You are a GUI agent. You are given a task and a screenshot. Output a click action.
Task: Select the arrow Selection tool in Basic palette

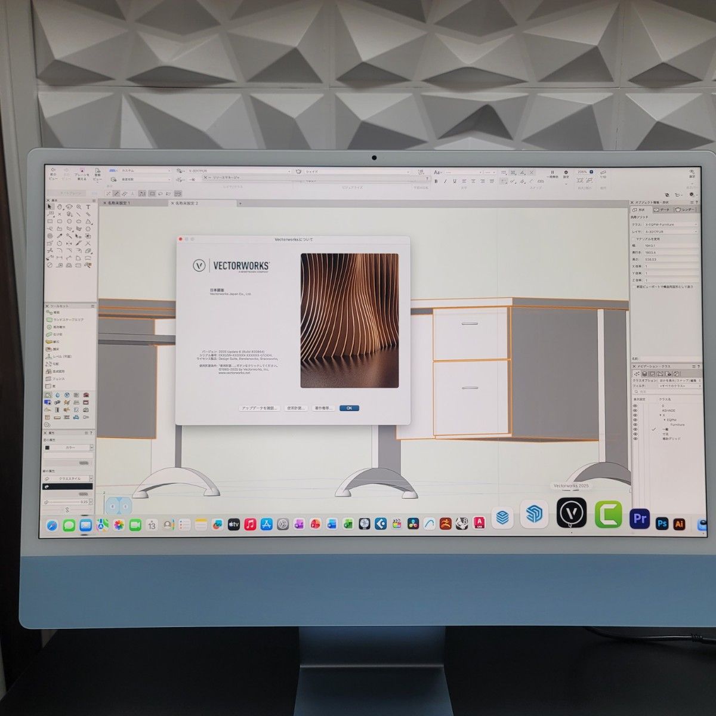click(x=50, y=206)
